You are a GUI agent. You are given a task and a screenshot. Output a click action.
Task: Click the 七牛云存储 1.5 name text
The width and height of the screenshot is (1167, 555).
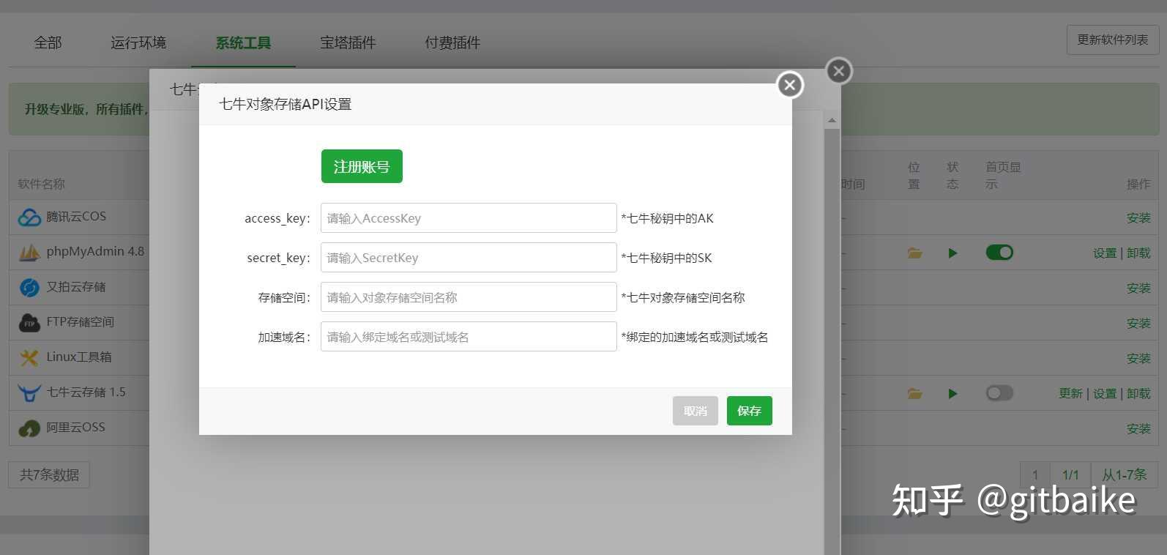(86, 392)
